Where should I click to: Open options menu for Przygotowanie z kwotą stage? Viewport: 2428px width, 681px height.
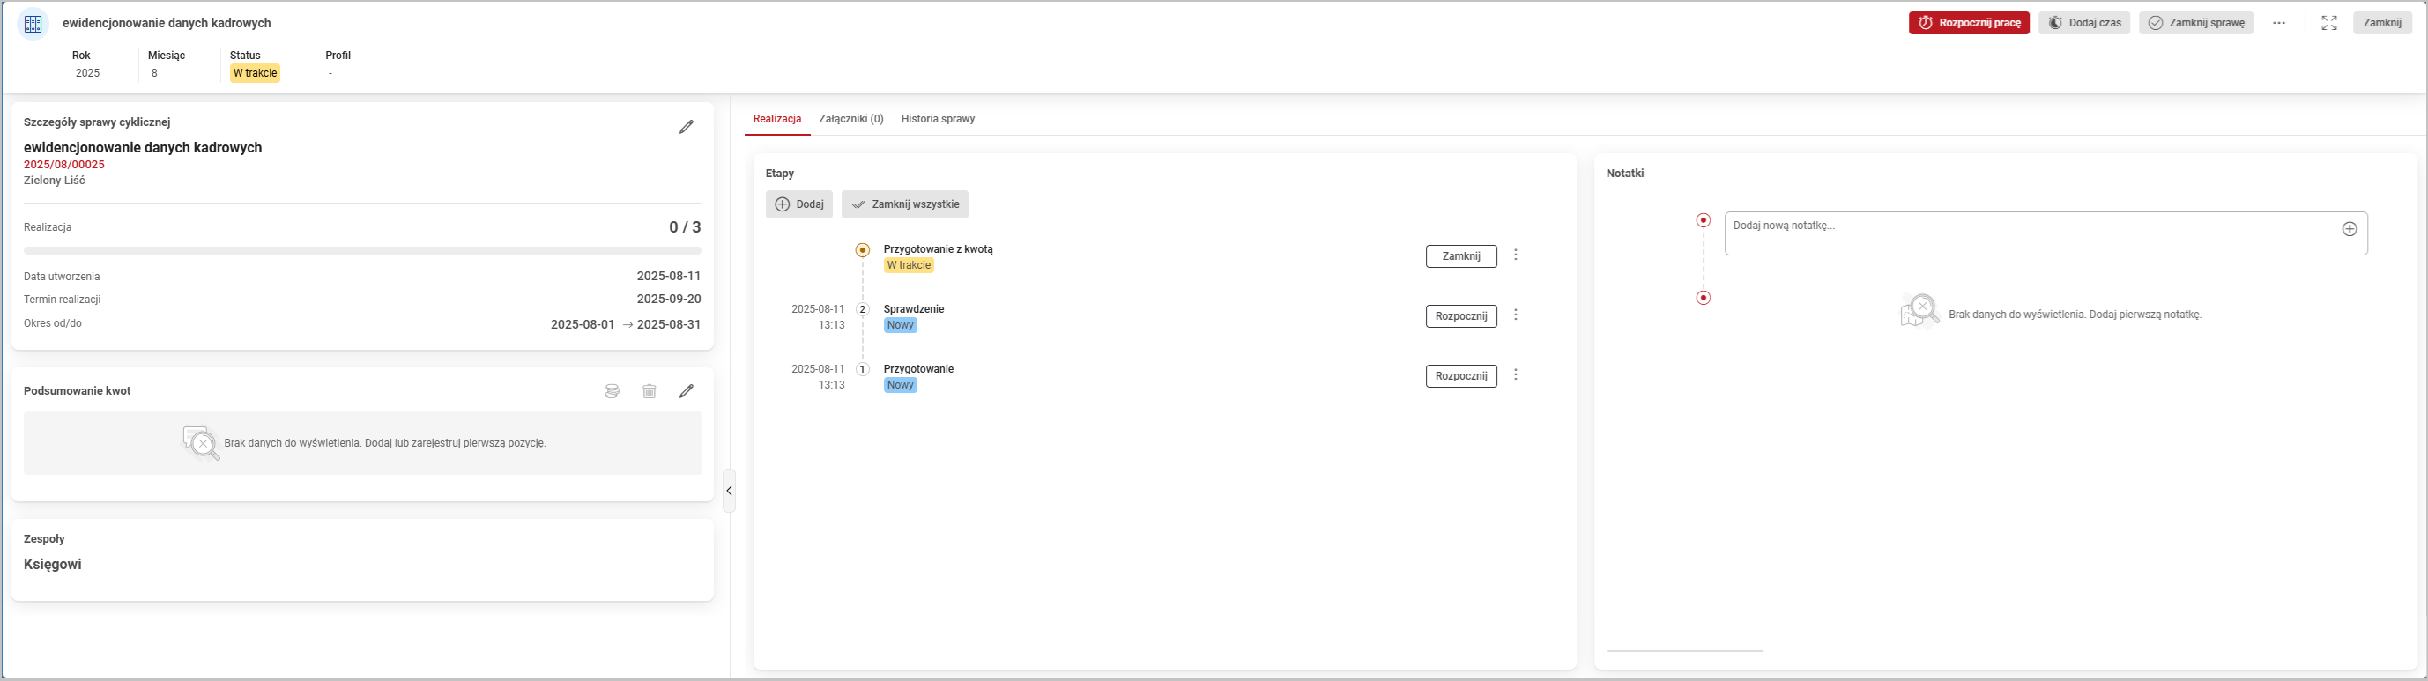(1516, 255)
